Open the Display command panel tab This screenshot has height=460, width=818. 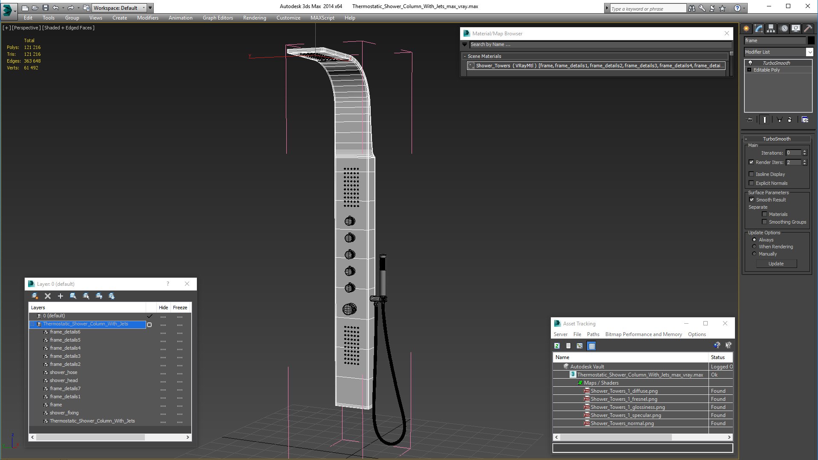[795, 29]
